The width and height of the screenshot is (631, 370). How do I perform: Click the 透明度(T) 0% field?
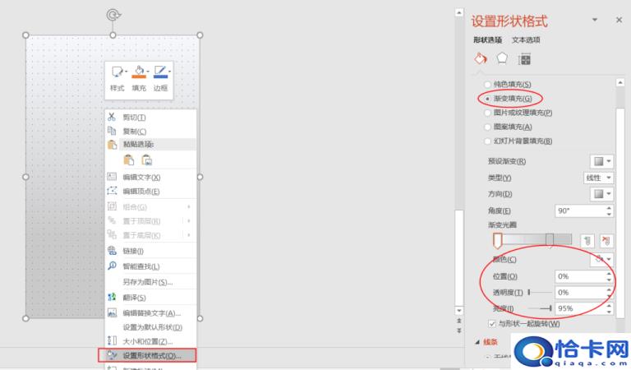[x=584, y=292]
